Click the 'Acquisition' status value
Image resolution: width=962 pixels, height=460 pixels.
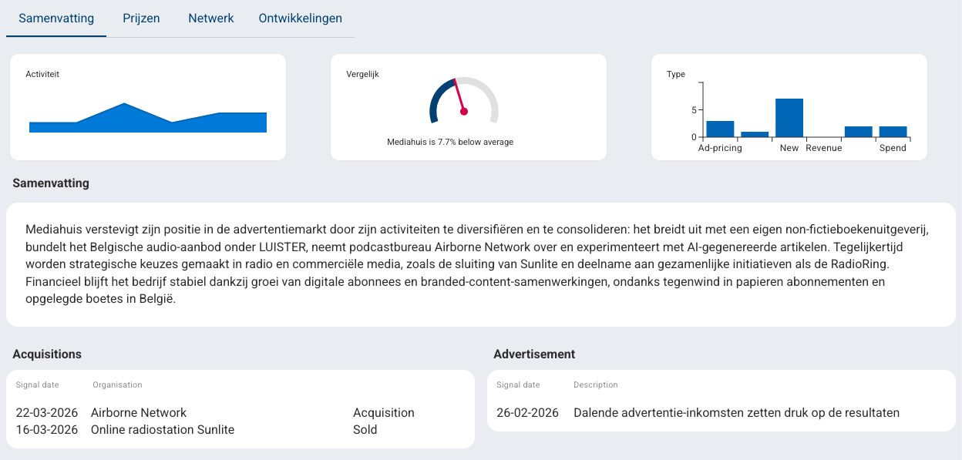(384, 413)
